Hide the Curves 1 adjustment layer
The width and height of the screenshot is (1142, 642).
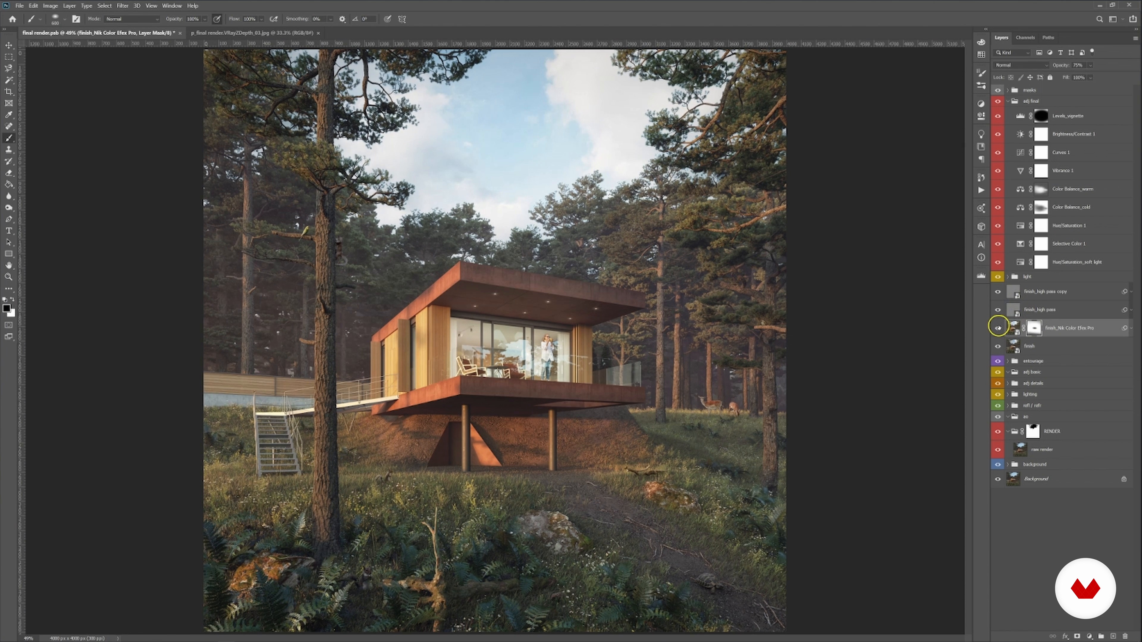pyautogui.click(x=998, y=152)
